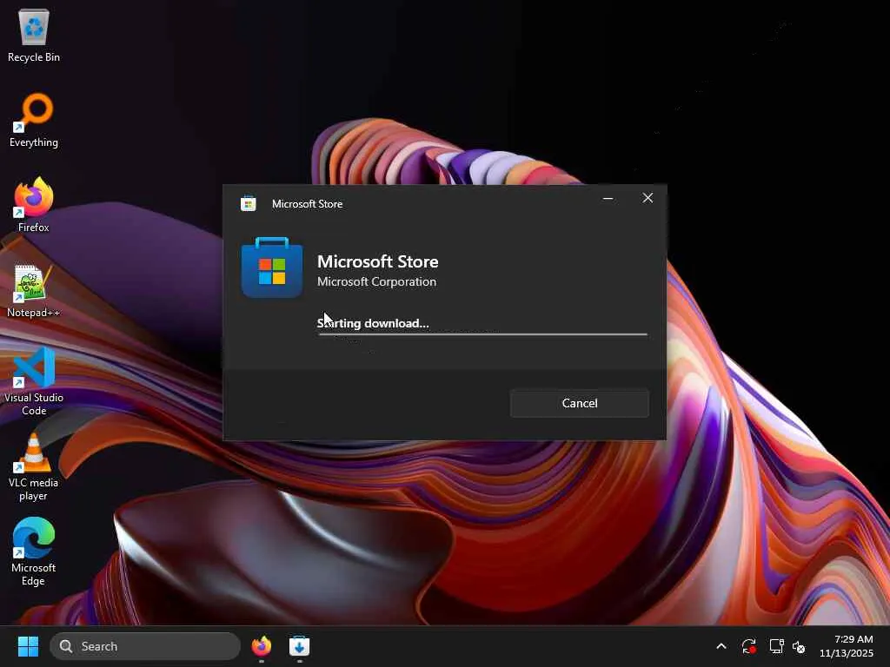
Task: Open Firefox from the taskbar
Action: click(x=261, y=646)
